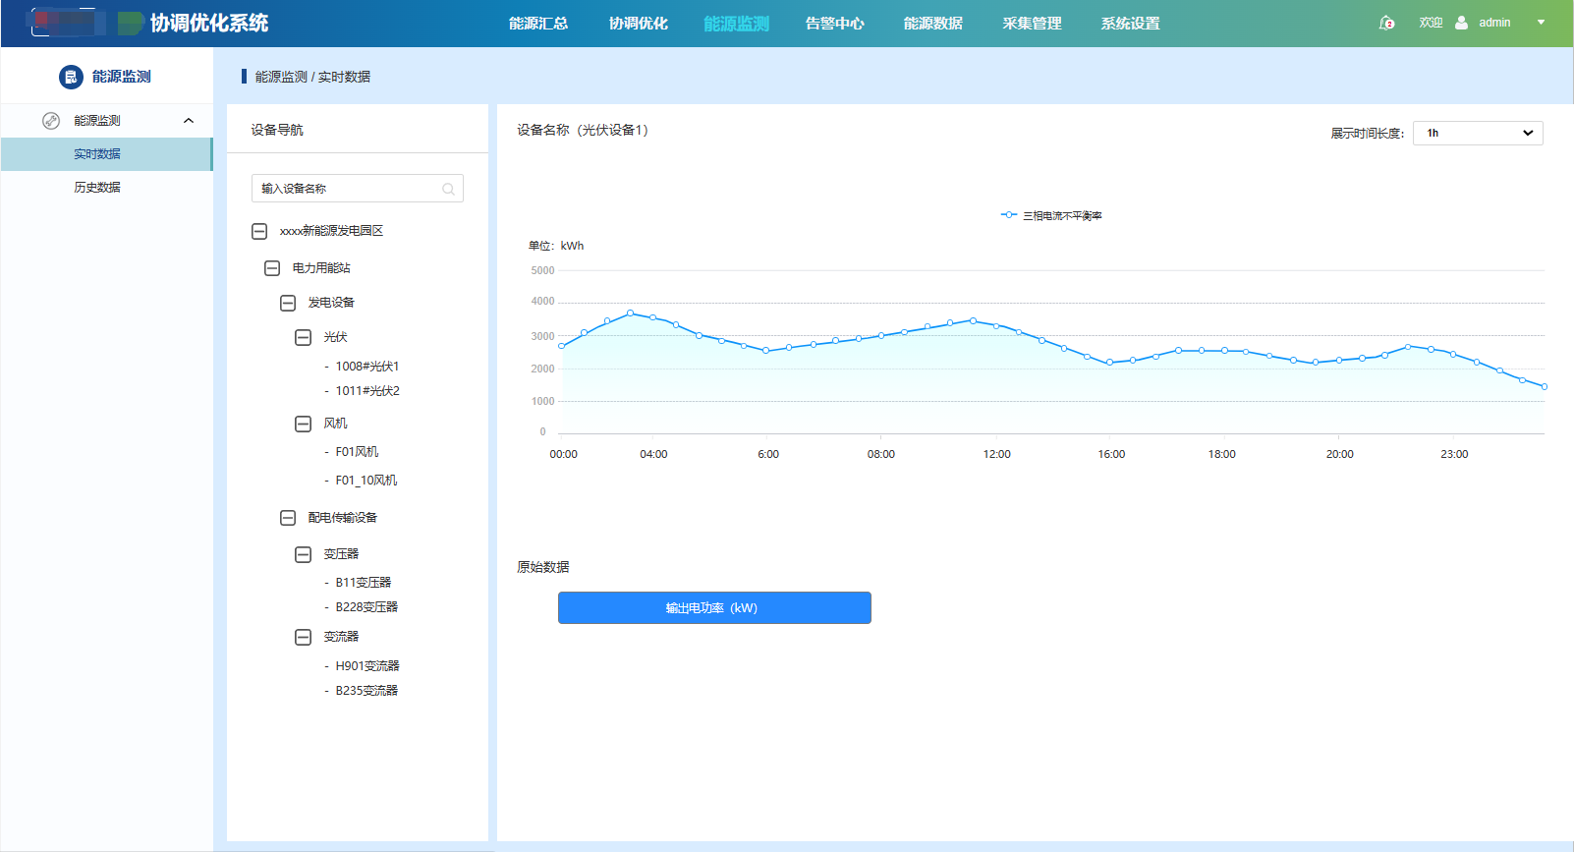Collapse the 风机 tree node
Screen dimensions: 1574x852
(304, 424)
